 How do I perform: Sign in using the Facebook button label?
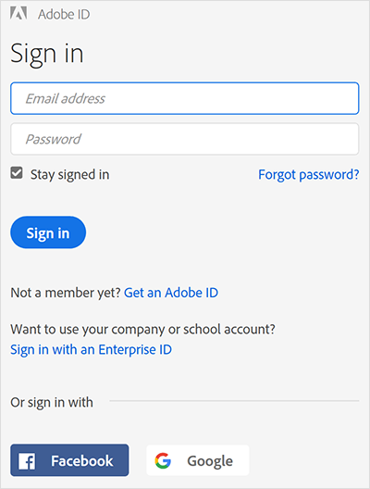point(82,461)
